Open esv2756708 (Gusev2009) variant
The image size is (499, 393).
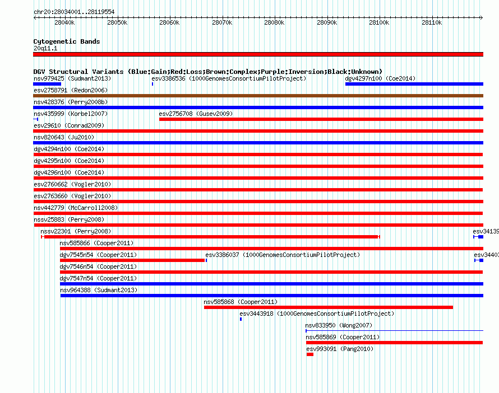(196, 114)
